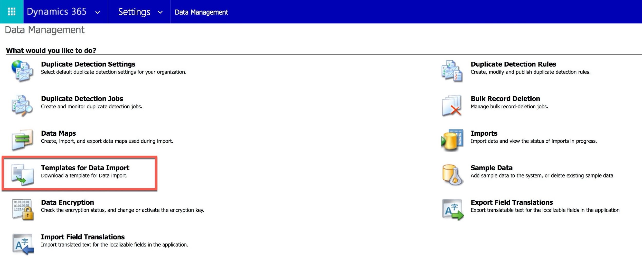The height and width of the screenshot is (270, 642).
Task: Click the Import Field Translations icon
Action: pyautogui.click(x=23, y=244)
